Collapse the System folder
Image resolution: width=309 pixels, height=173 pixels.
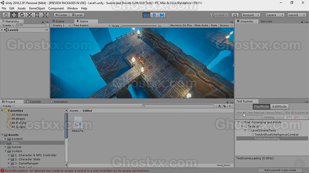[6, 151]
